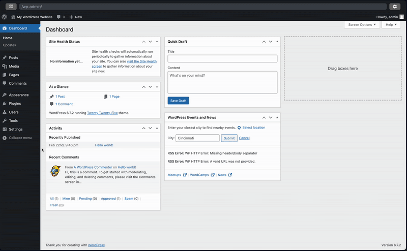Viewport: 407px width, 251px height.
Task: Click the pin icon beside 1 Post
Action: coord(51,97)
